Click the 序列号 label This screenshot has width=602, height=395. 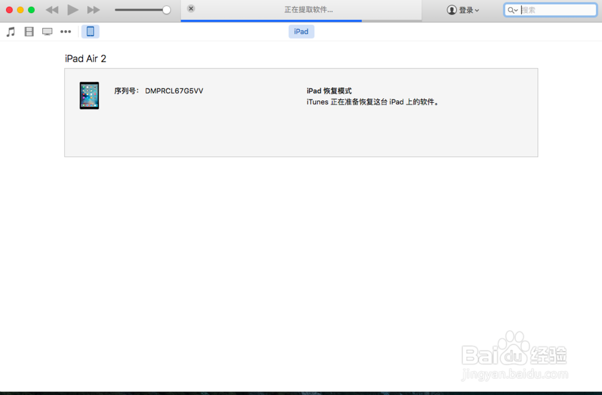click(x=126, y=91)
